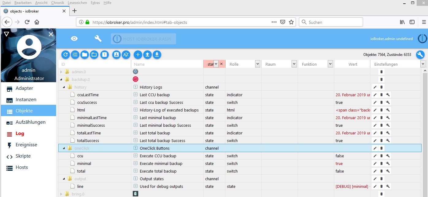Open Skripte in the sidebar
Viewport: 428px width, 197px height.
pyautogui.click(x=28, y=156)
